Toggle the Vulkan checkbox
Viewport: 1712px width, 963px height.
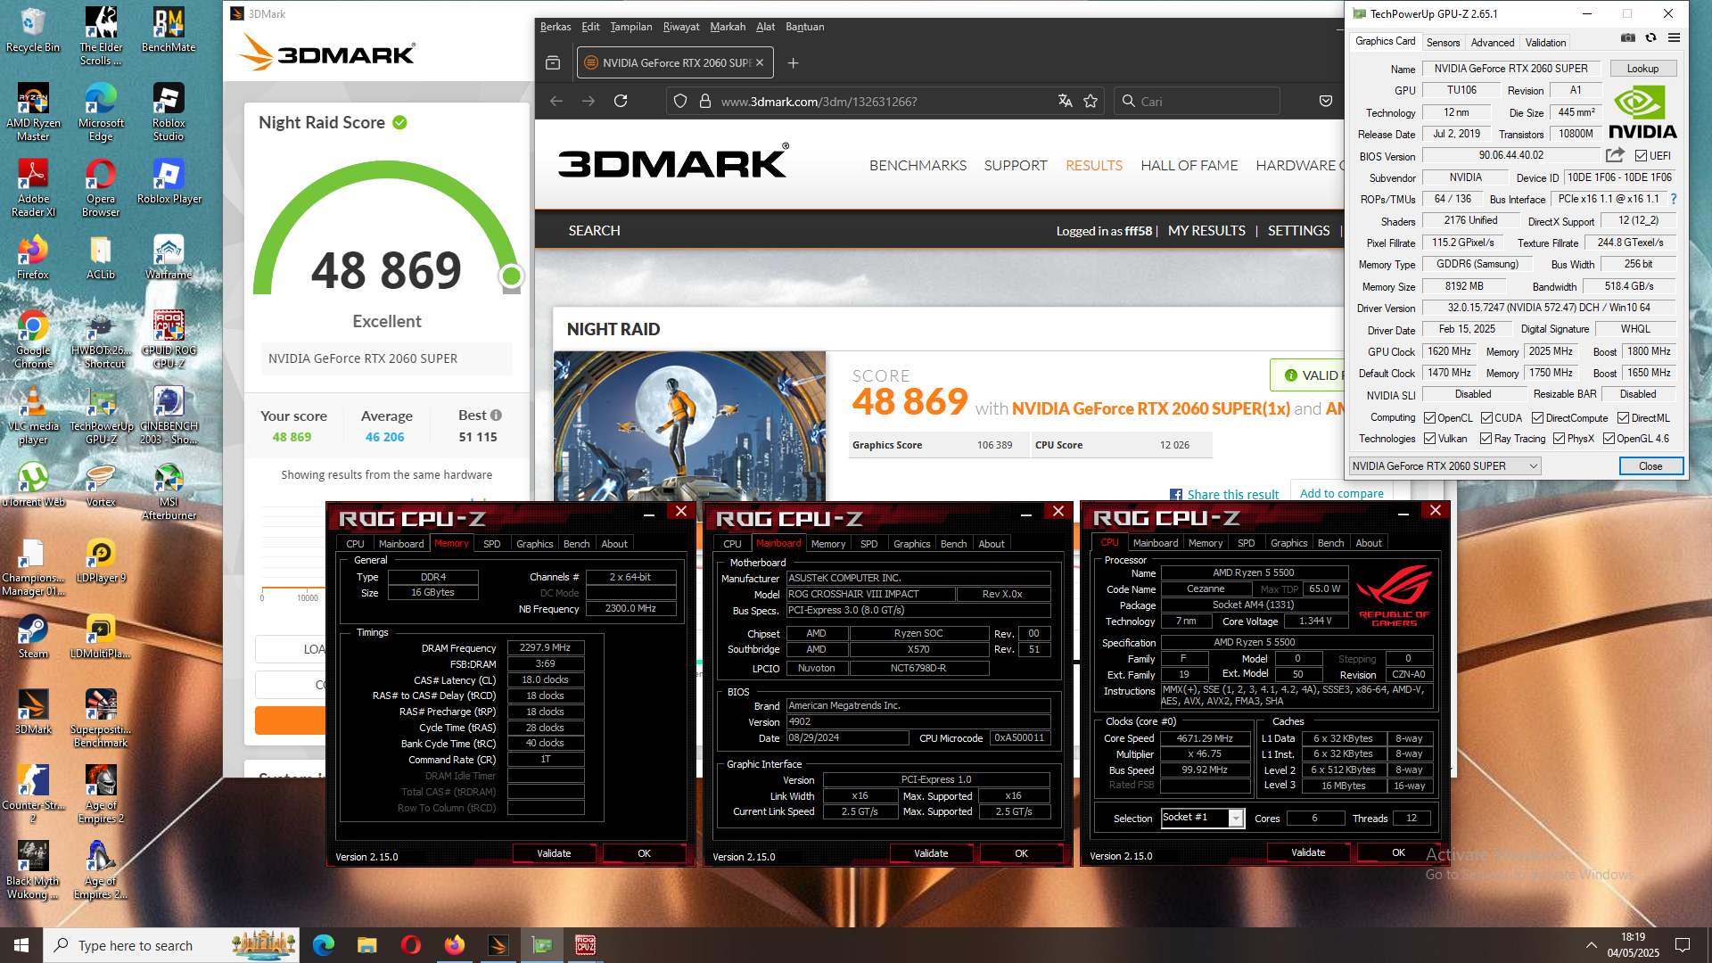coord(1429,438)
